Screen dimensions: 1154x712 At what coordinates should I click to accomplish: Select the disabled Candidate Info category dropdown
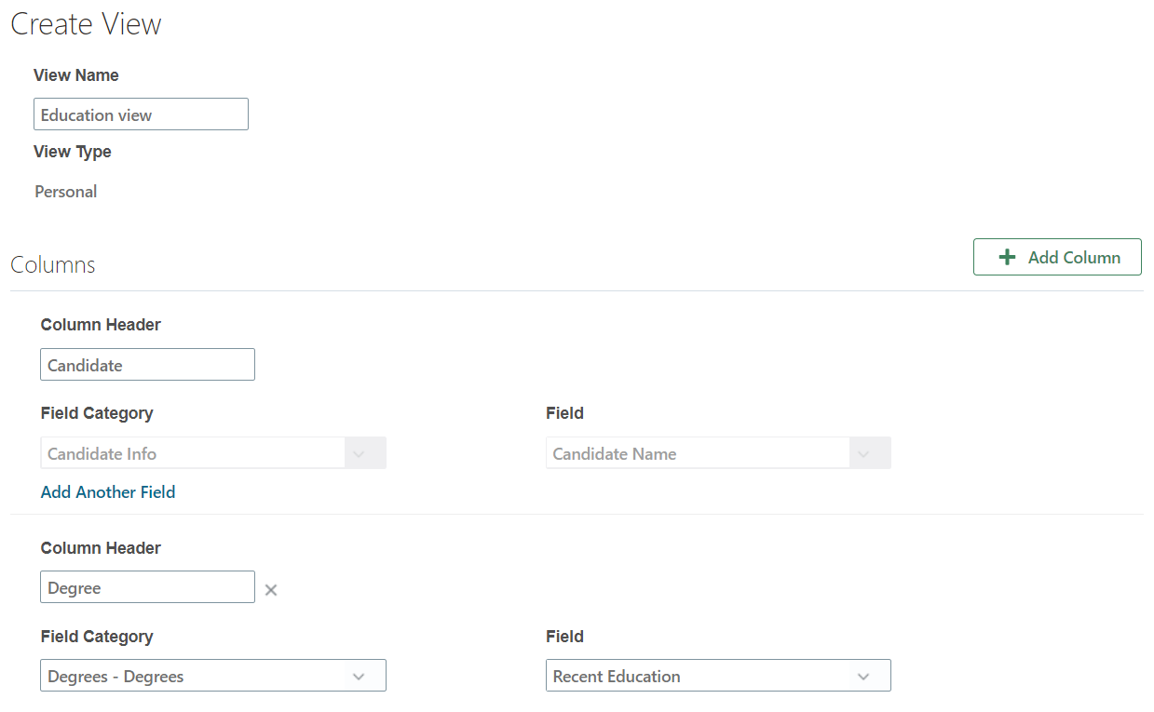click(196, 454)
